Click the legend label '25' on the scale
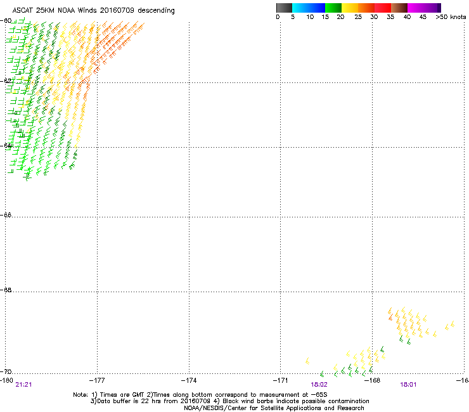Image resolution: width=469 pixels, height=412 pixels. [x=358, y=17]
